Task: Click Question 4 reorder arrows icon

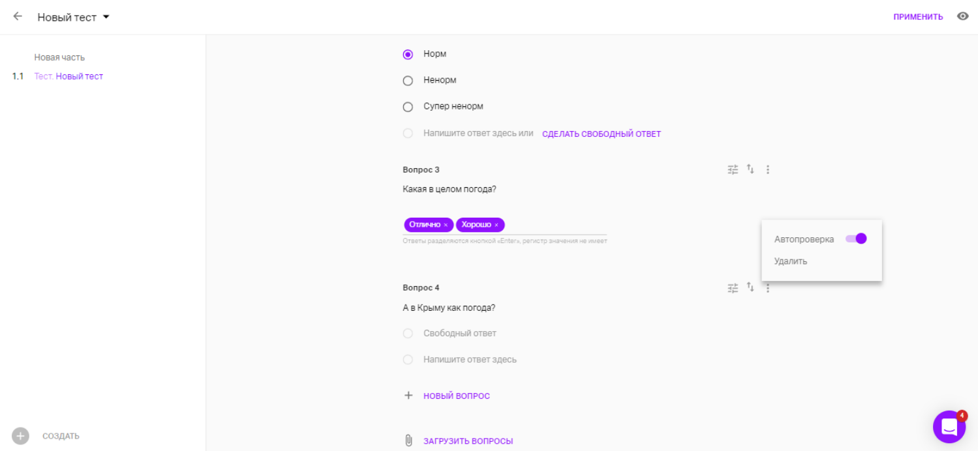Action: (750, 287)
